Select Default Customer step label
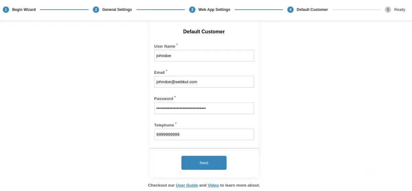 (x=312, y=10)
